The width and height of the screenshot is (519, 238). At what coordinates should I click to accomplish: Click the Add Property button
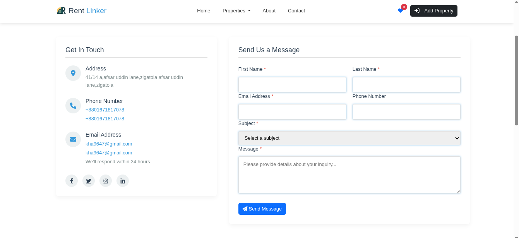433,11
